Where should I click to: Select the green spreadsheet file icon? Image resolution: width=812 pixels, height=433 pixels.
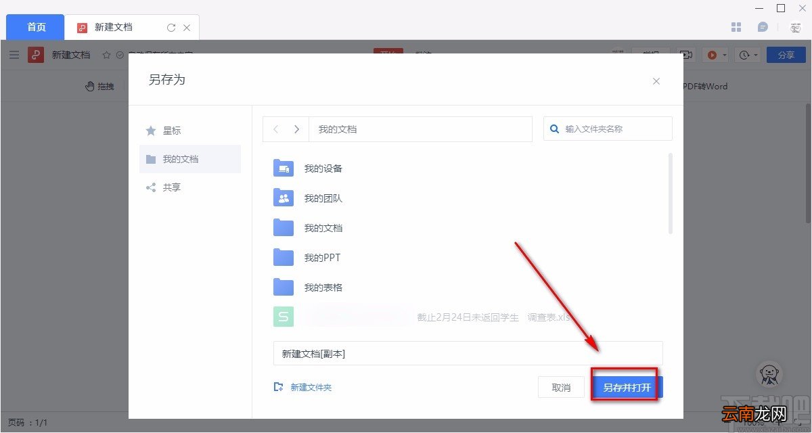pyautogui.click(x=284, y=317)
